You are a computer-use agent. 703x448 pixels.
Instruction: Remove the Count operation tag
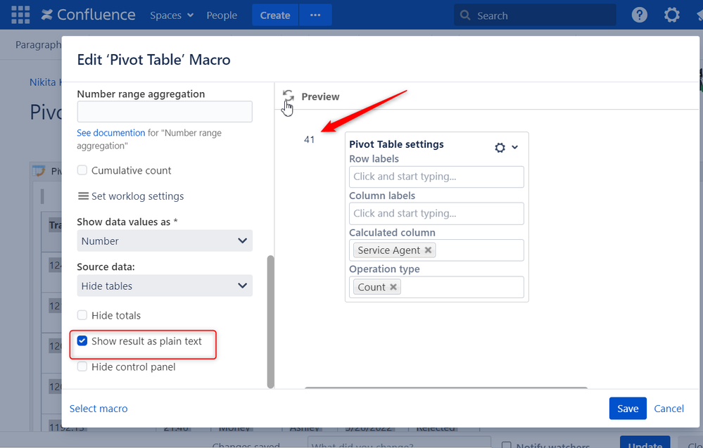click(x=393, y=287)
